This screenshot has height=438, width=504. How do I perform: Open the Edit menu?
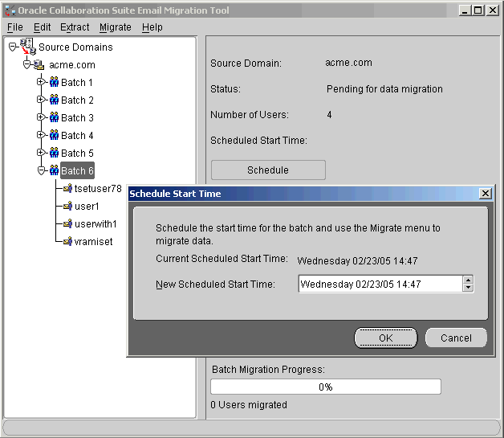(42, 27)
